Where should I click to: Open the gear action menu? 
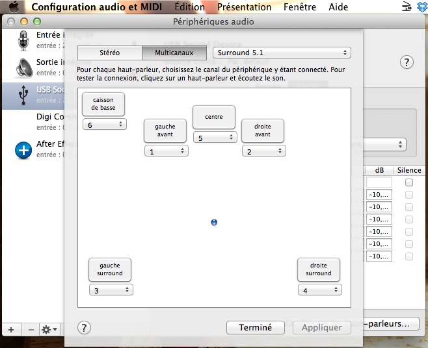(x=49, y=330)
